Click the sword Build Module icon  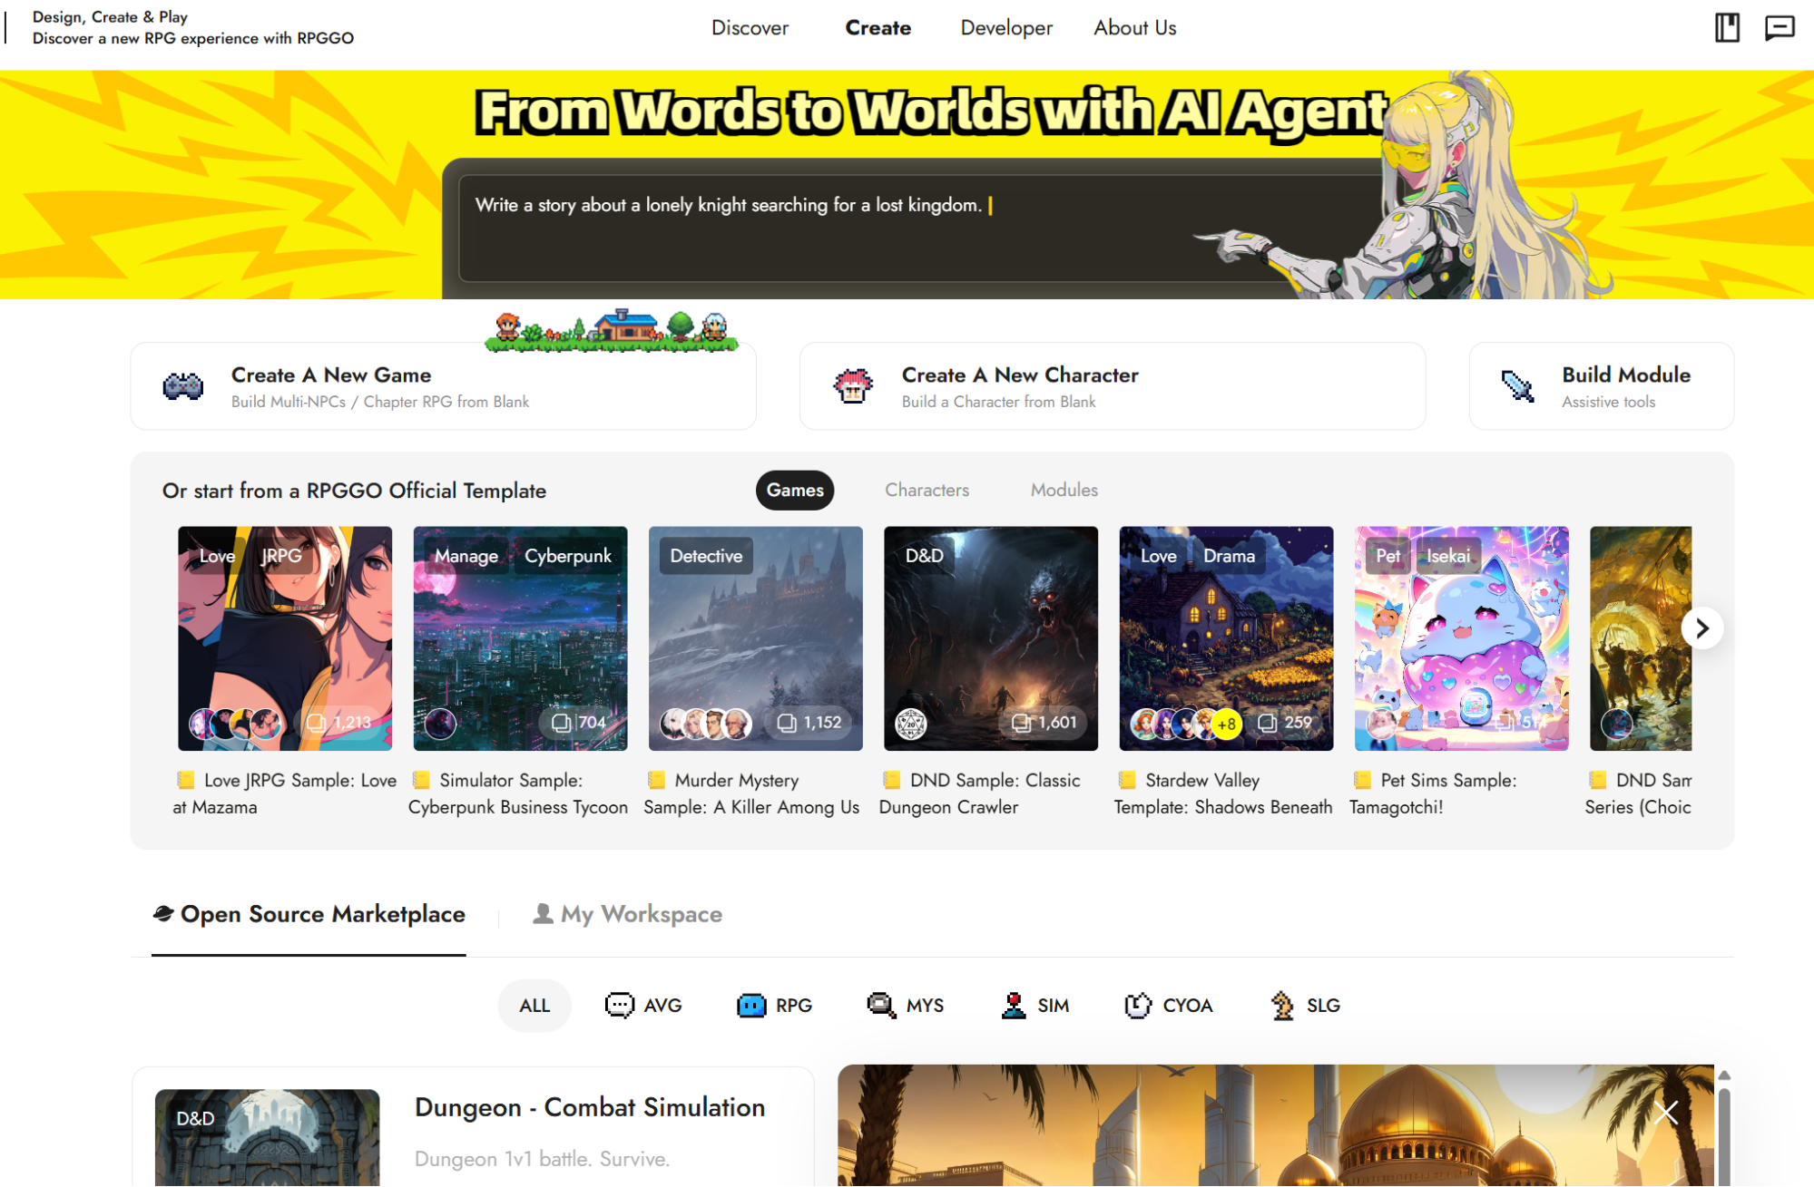coord(1517,387)
